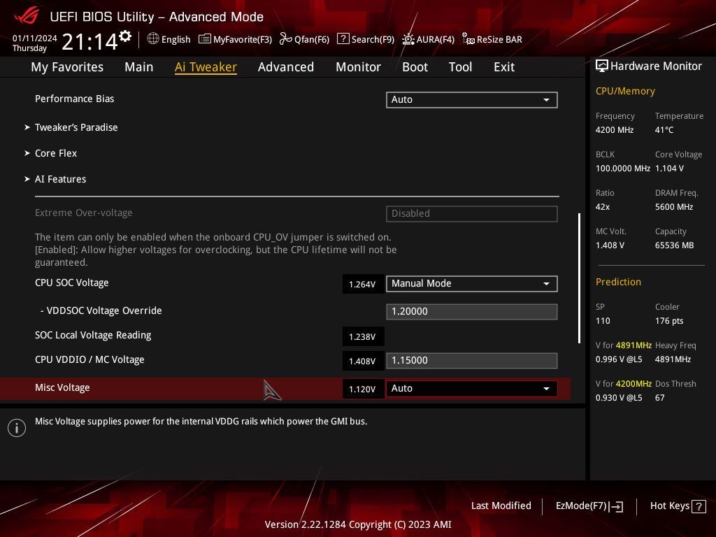Toggle the ReSize BAR icon
Viewport: 716px width, 537px height.
(x=468, y=39)
